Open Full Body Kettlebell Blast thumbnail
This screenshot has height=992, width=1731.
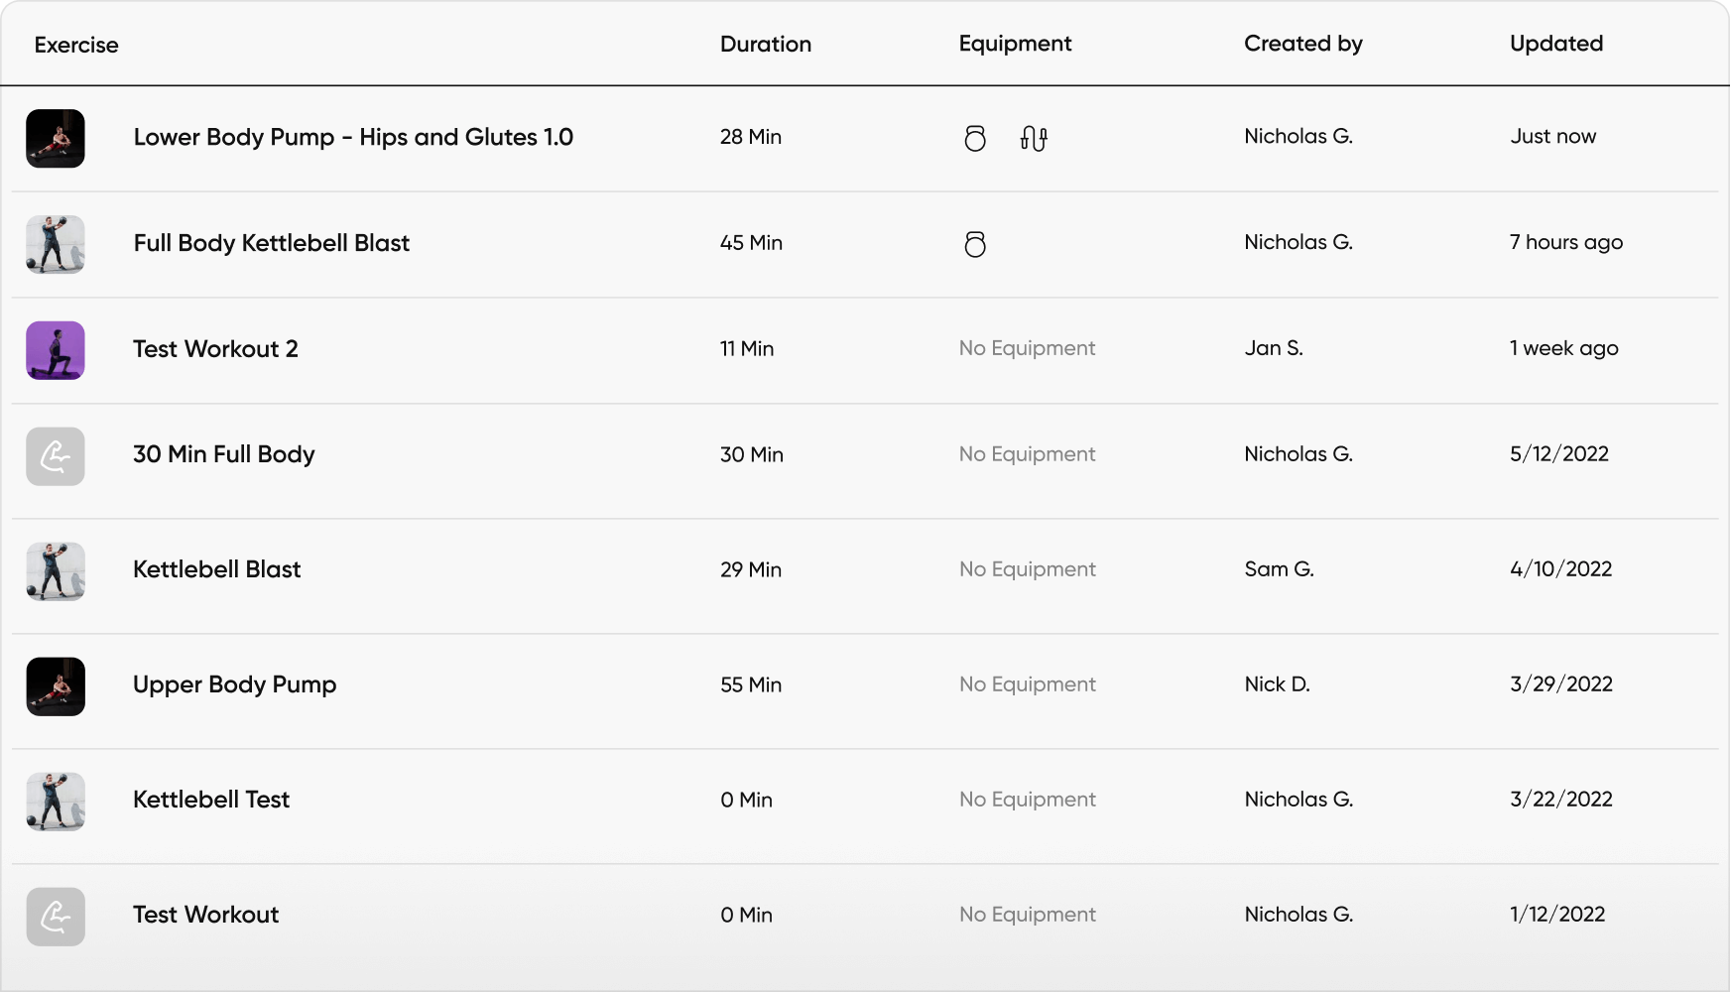56,245
